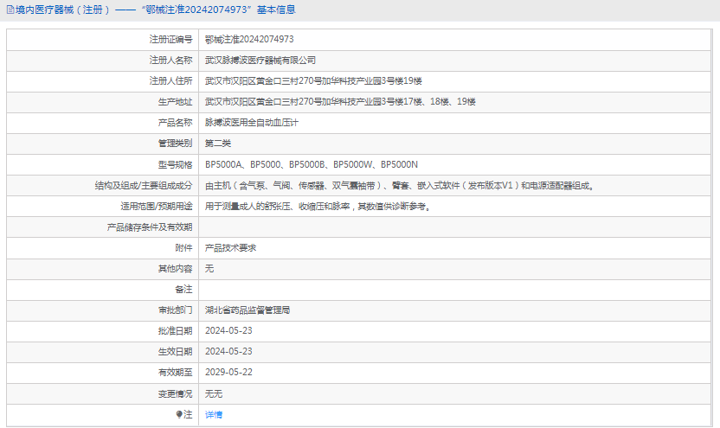The height and width of the screenshot is (428, 720).
Task: Select expiry date 2029-05-22
Action: pyautogui.click(x=228, y=372)
